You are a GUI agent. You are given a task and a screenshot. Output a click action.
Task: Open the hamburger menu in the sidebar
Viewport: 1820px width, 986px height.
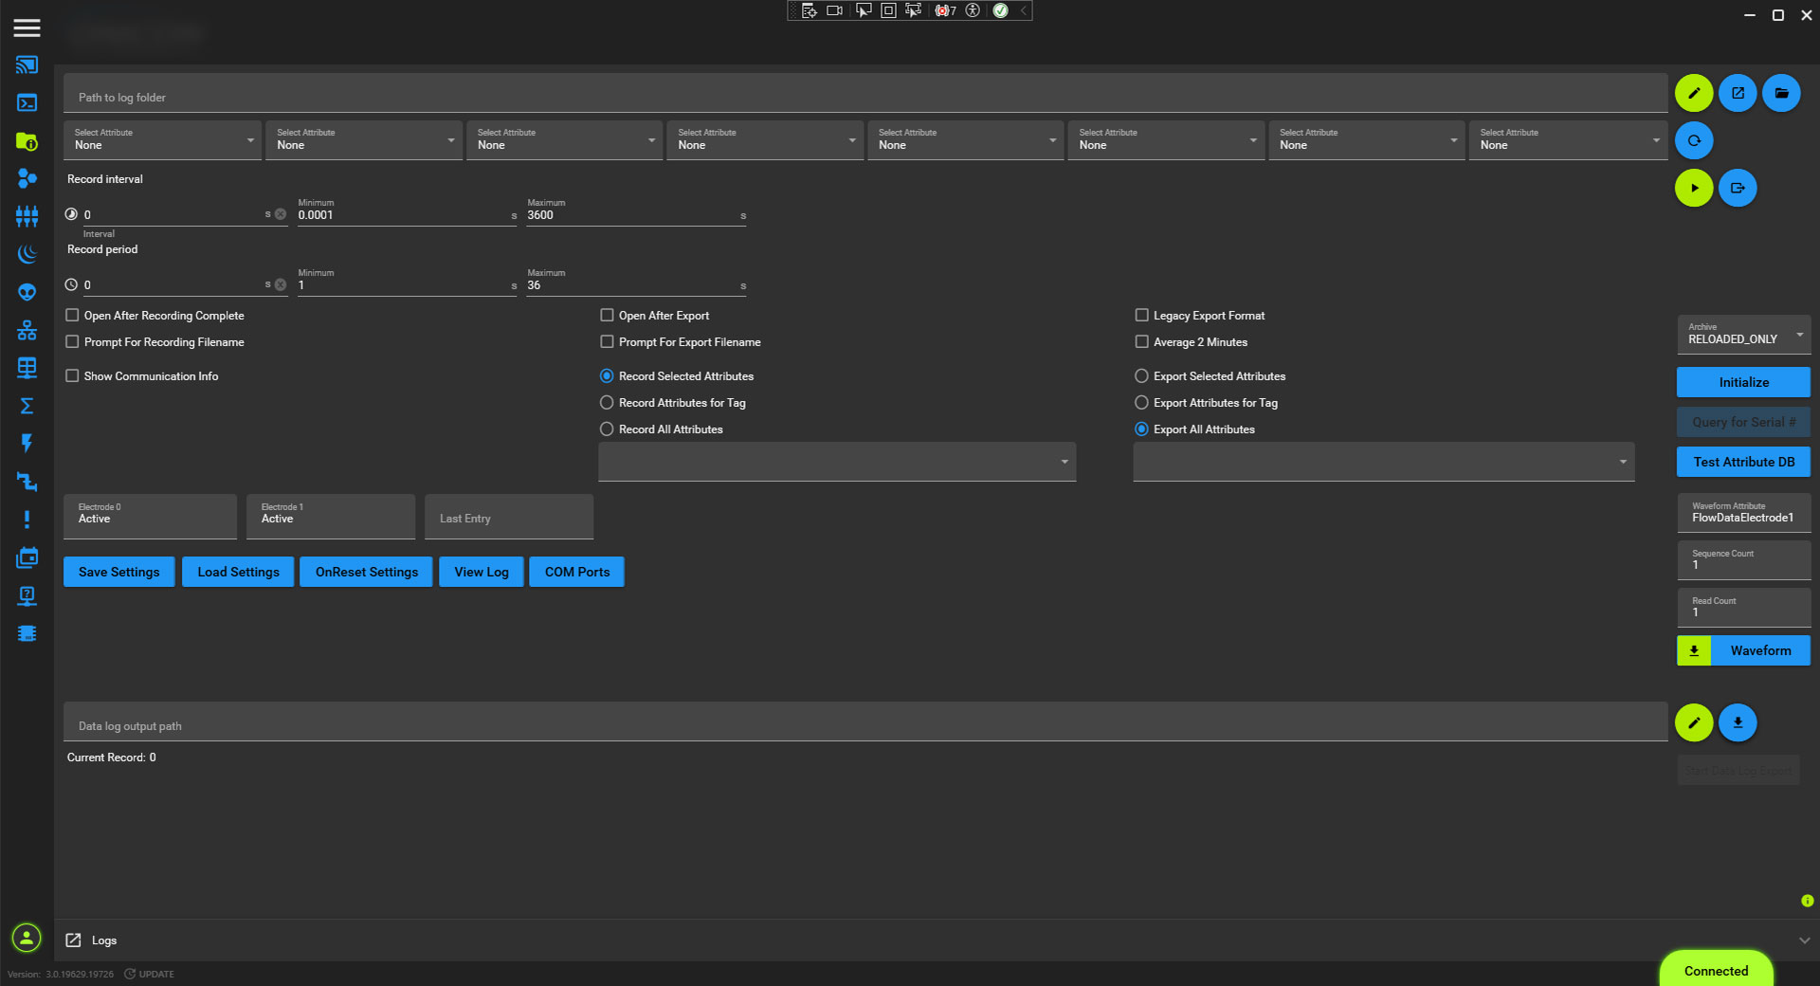point(27,27)
